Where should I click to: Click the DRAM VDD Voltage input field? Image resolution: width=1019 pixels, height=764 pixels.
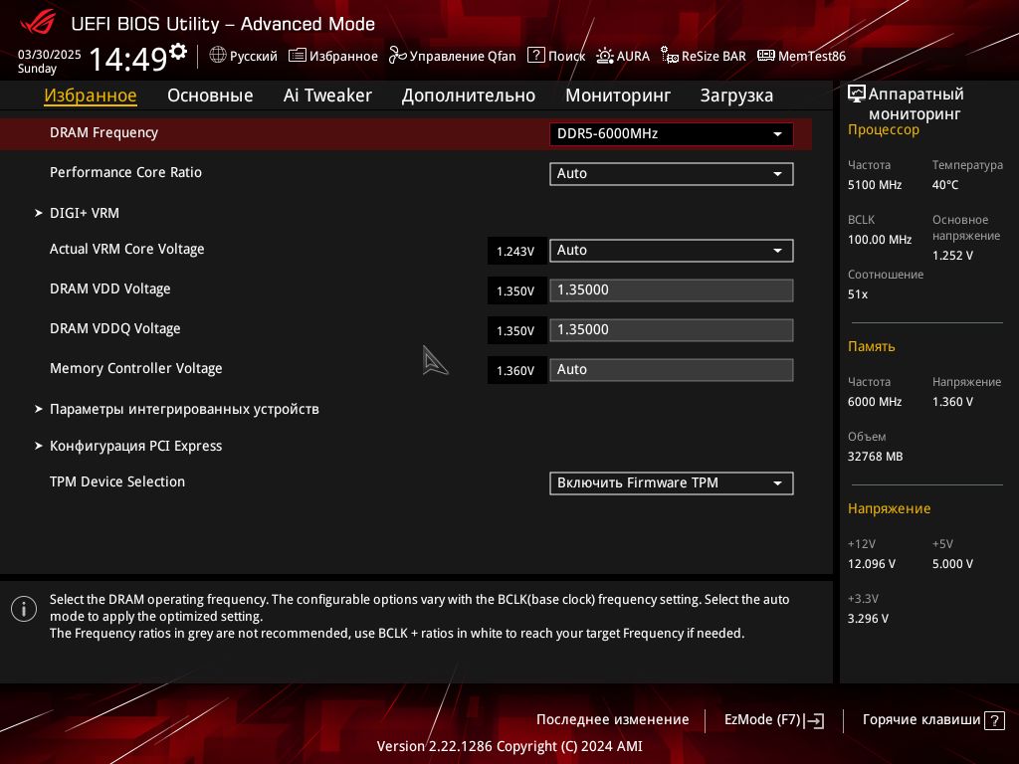672,289
